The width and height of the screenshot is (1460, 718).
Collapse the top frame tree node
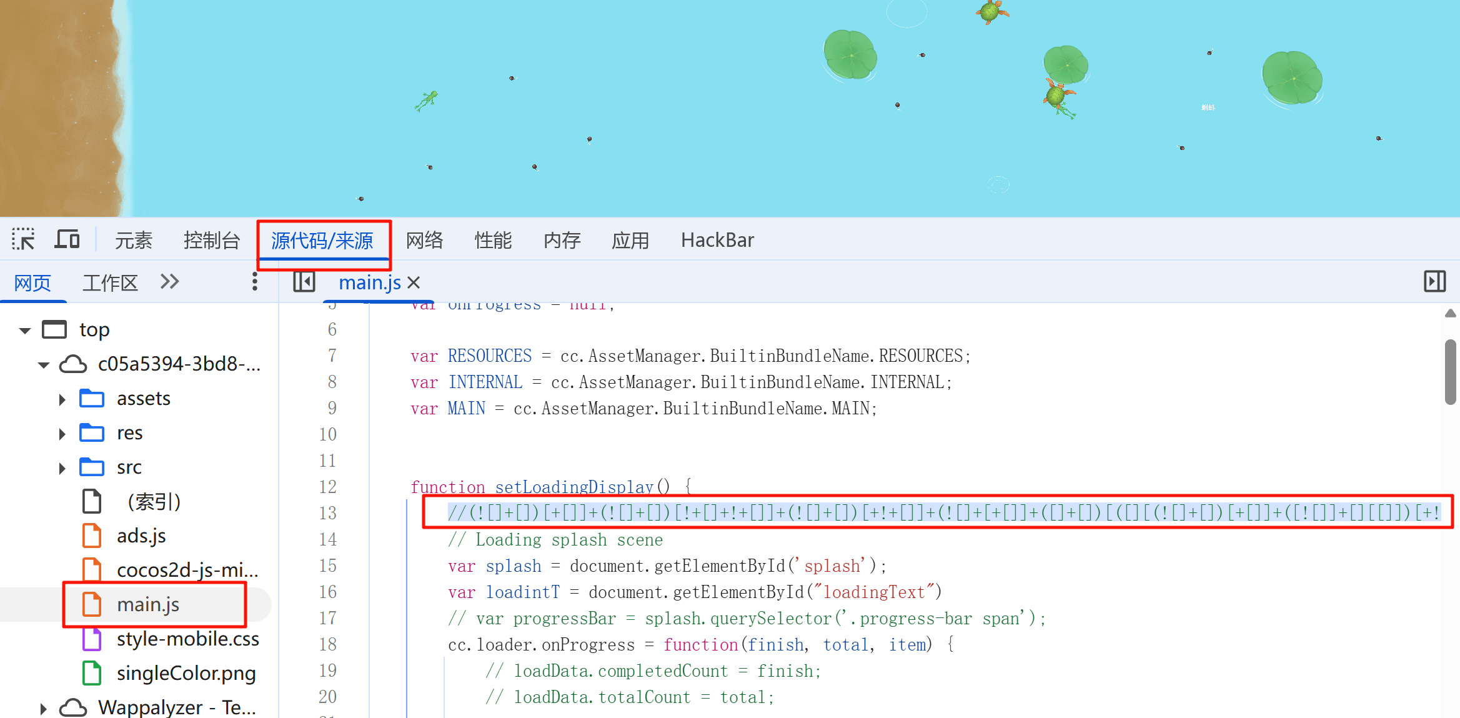[x=25, y=330]
